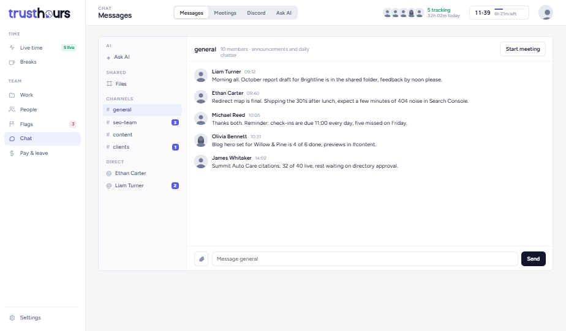Screen dimensions: 566x331
Task: Click the 11:39 timer widget
Action: 499,13
